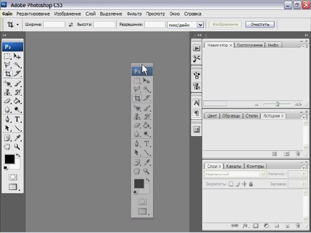The width and height of the screenshot is (311, 233).
Task: Expand the docked icon panel column arrows
Action: 199,35
